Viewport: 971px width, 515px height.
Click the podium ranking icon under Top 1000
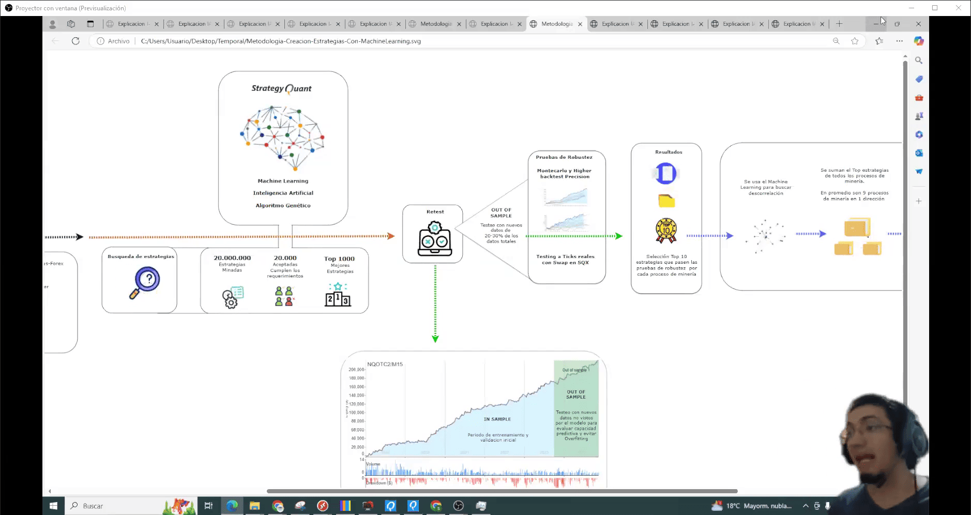click(x=338, y=294)
